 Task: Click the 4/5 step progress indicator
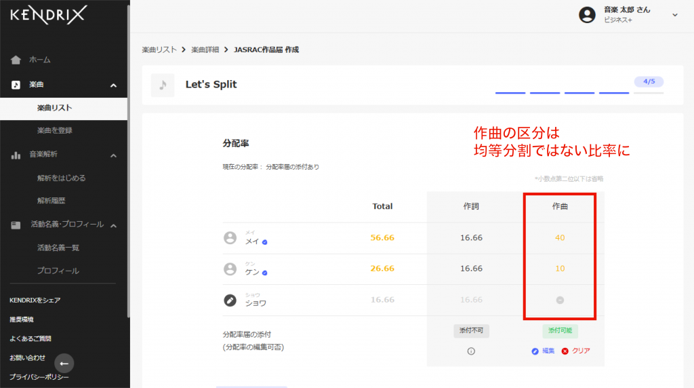648,82
